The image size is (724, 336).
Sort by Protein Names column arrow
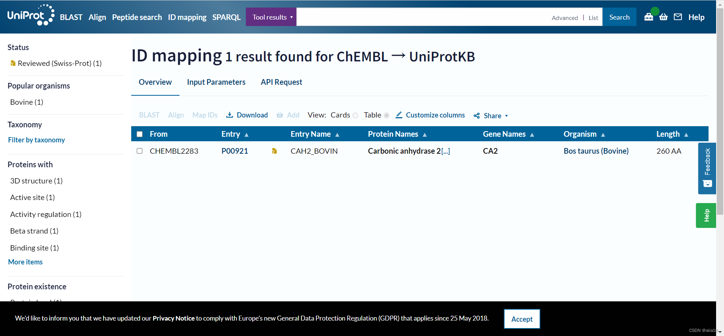point(425,135)
